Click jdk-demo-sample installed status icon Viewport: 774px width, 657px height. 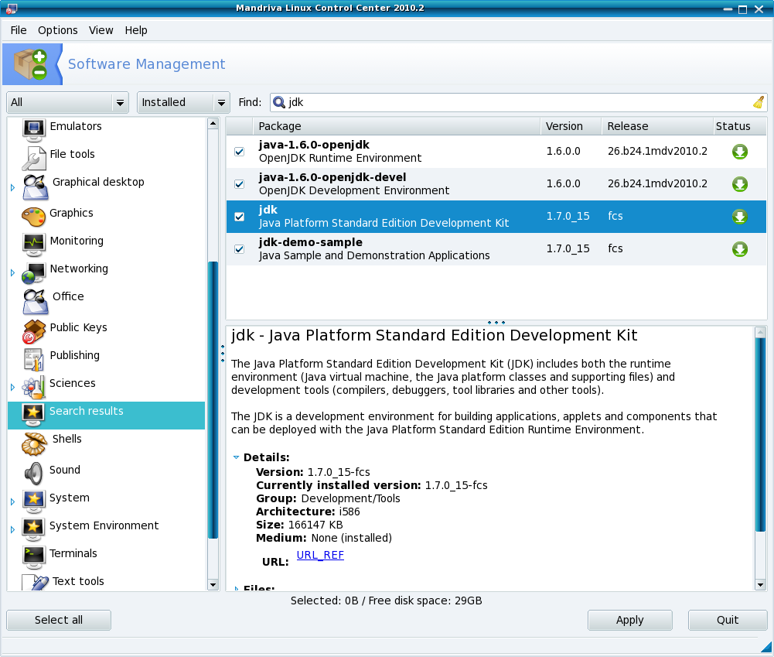pyautogui.click(x=739, y=249)
